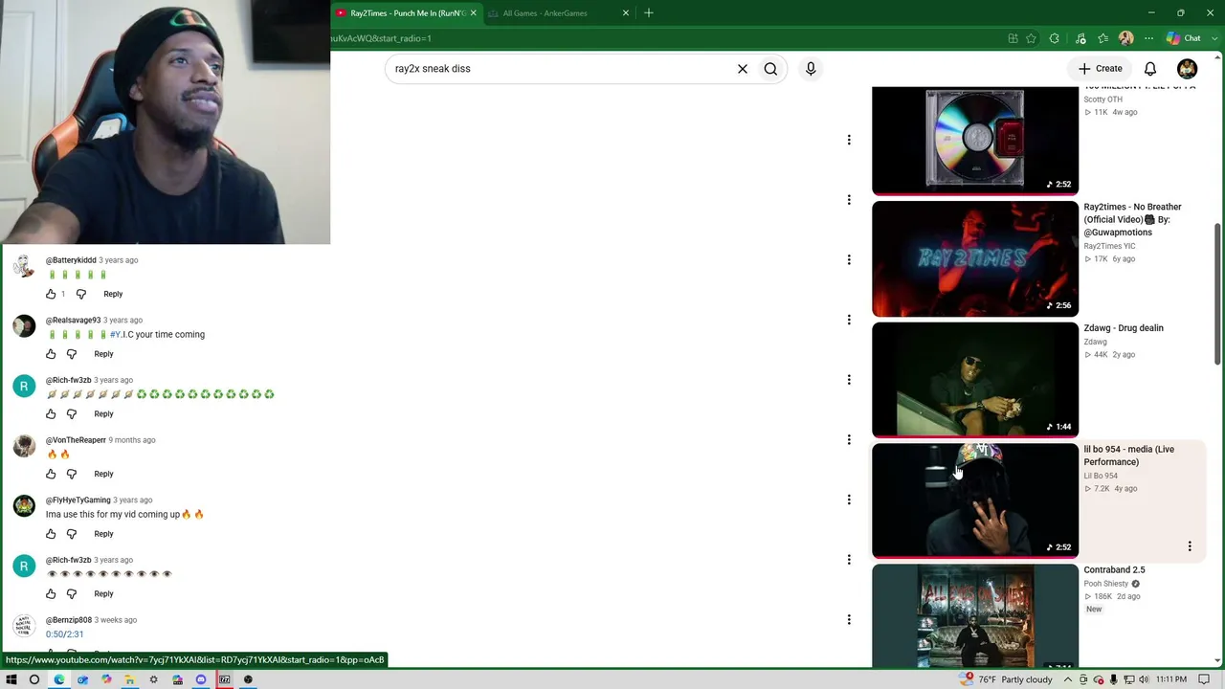This screenshot has height=689, width=1225.
Task: Open the Windows Start menu
Action: tap(11, 679)
